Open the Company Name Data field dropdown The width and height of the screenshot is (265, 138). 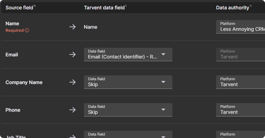[x=128, y=82]
